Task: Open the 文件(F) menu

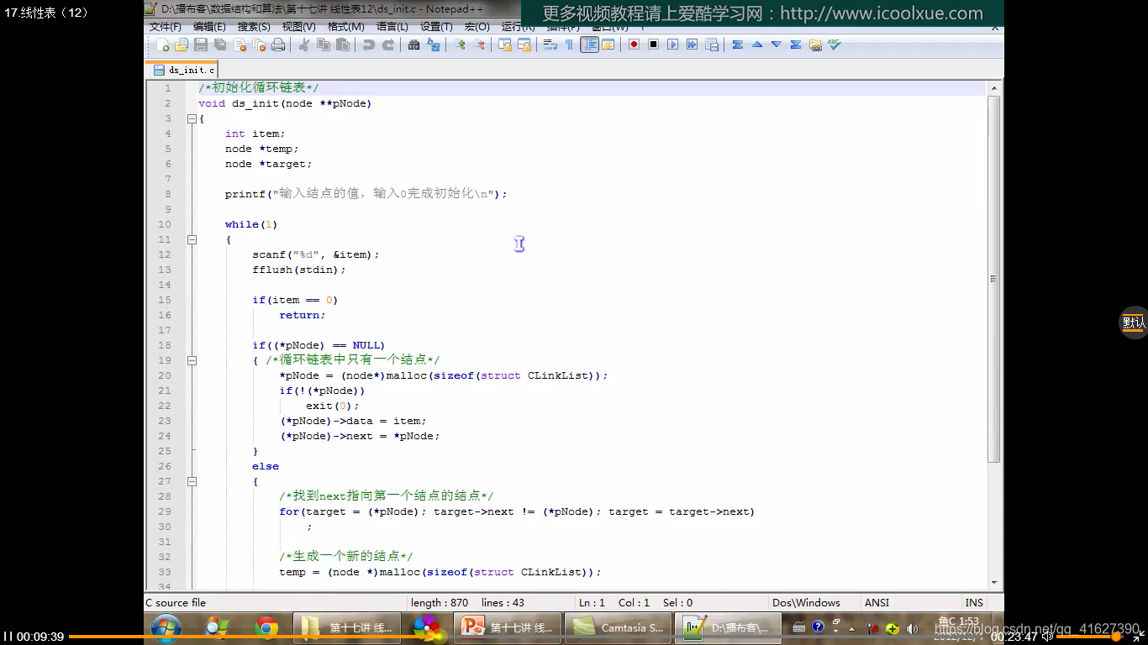Action: pyautogui.click(x=166, y=27)
